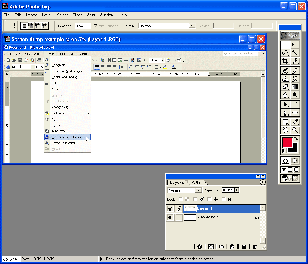Screen dimensions: 308x264
Task: Create a new fill or adjustment layer
Action: tap(232, 247)
